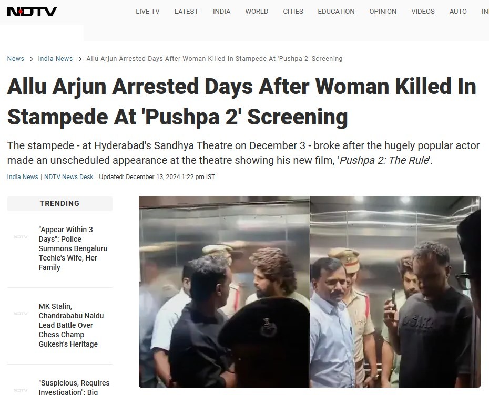This screenshot has height=395, width=489.
Task: Click the India News breadcrumb link
Action: pyautogui.click(x=55, y=58)
